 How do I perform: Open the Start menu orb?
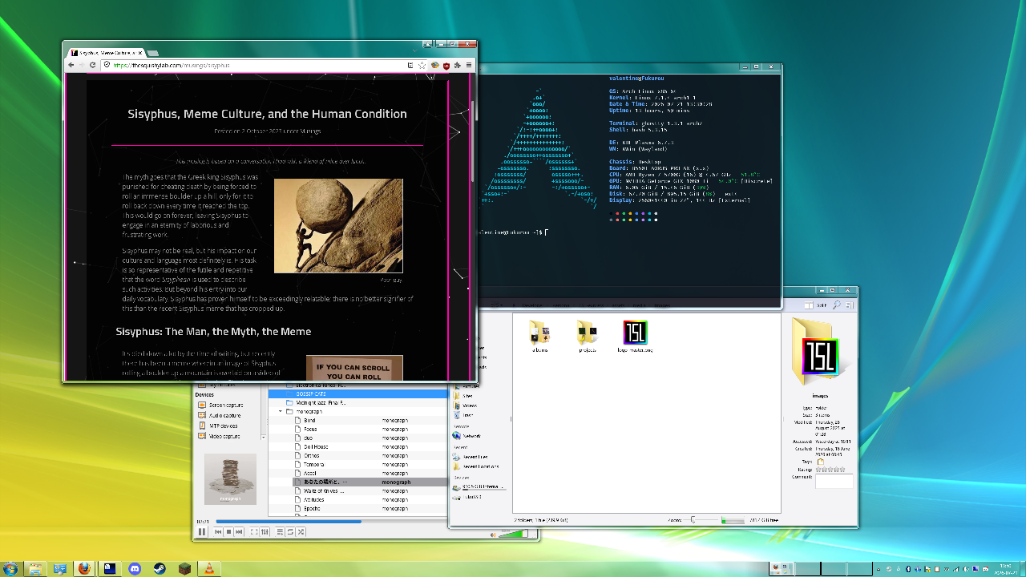point(11,568)
